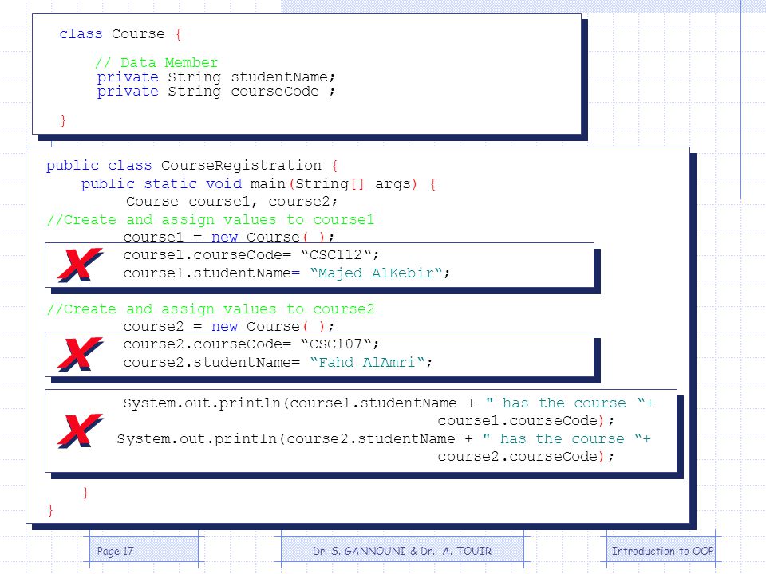The height and width of the screenshot is (574, 766).
Task: Click the "course1.courseCode);" continuation line
Action: pyautogui.click(x=526, y=421)
